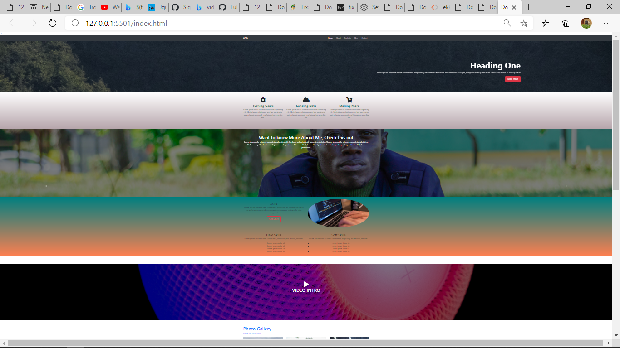
Task: Click the Soft Skills heading
Action: [x=339, y=235]
